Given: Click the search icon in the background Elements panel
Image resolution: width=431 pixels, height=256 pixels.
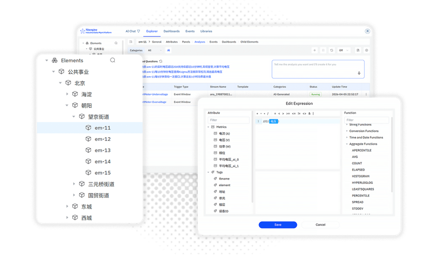Looking at the screenshot, I should click(x=116, y=43).
